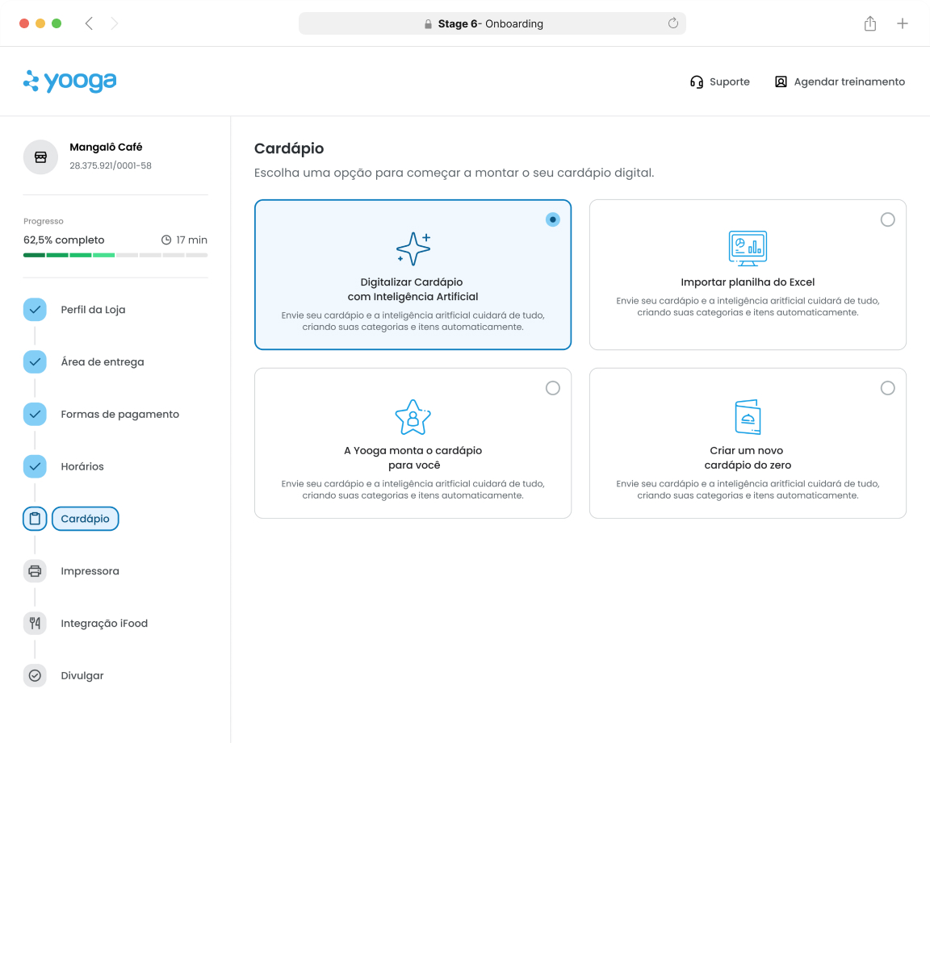The image size is (930, 960).
Task: Click the Perfil da Loja completed checkmark
Action: pos(35,310)
